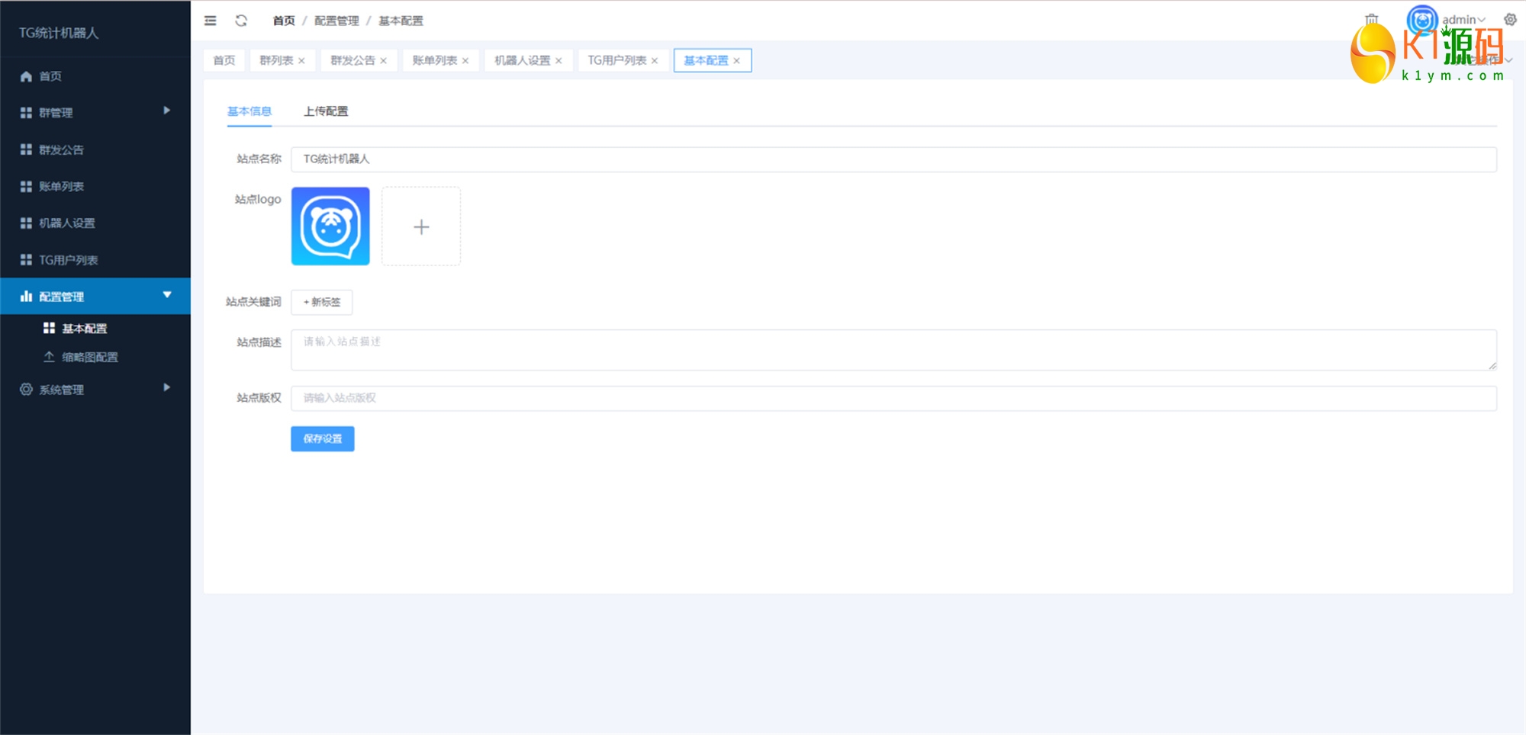Screen dimensions: 1526x735
Task: Click the gear icon beside 系统管理
Action: (26, 390)
